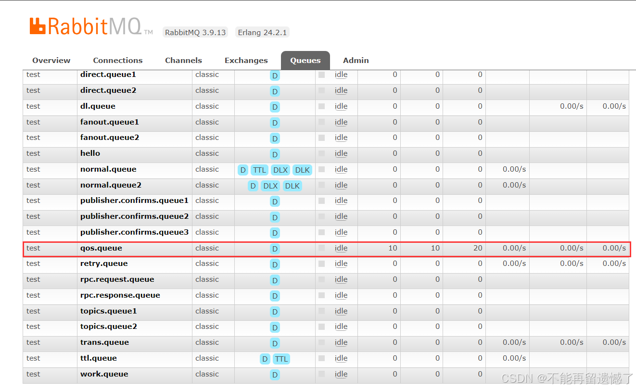Click the D badge on fanout.queue1
The image size is (636, 389).
275,123
